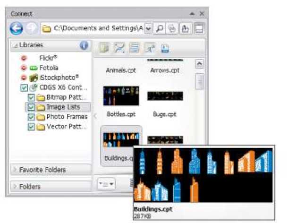Uncheck the CDGS X6 Cont... checkbox
Image resolution: width=288 pixels, height=223 pixels.
24,88
